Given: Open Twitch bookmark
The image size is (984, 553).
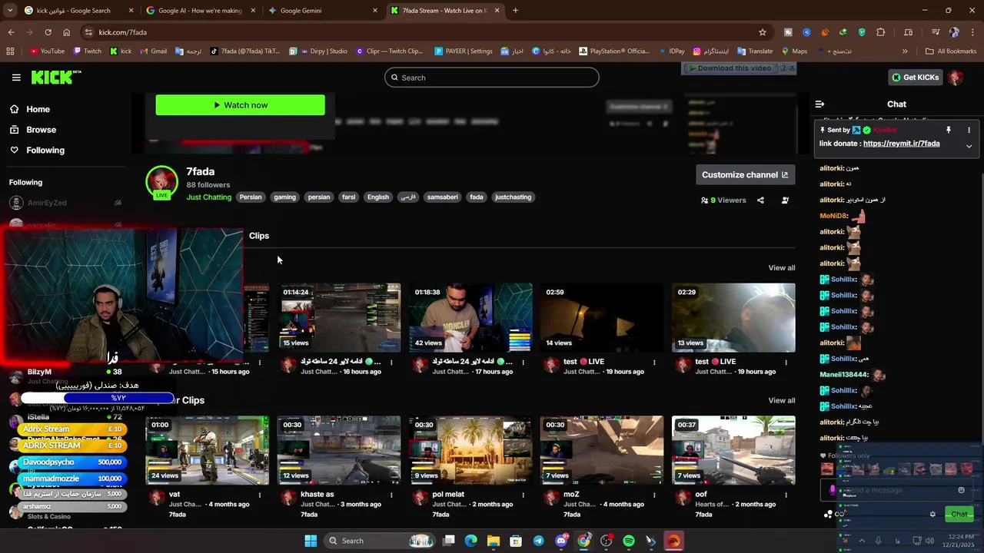Looking at the screenshot, I should tap(87, 51).
